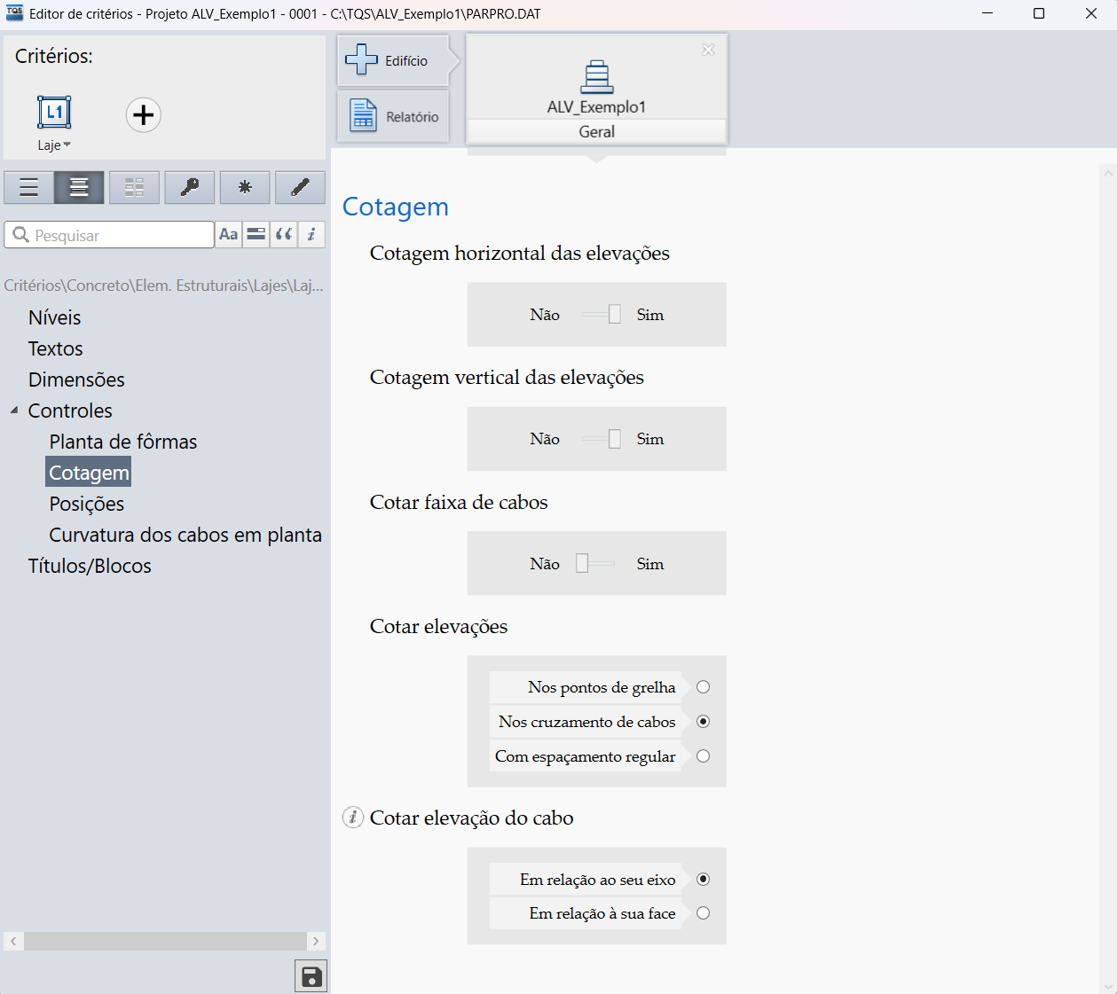This screenshot has height=994, width=1117.
Task: Toggle match case Aa search option
Action: pos(229,235)
